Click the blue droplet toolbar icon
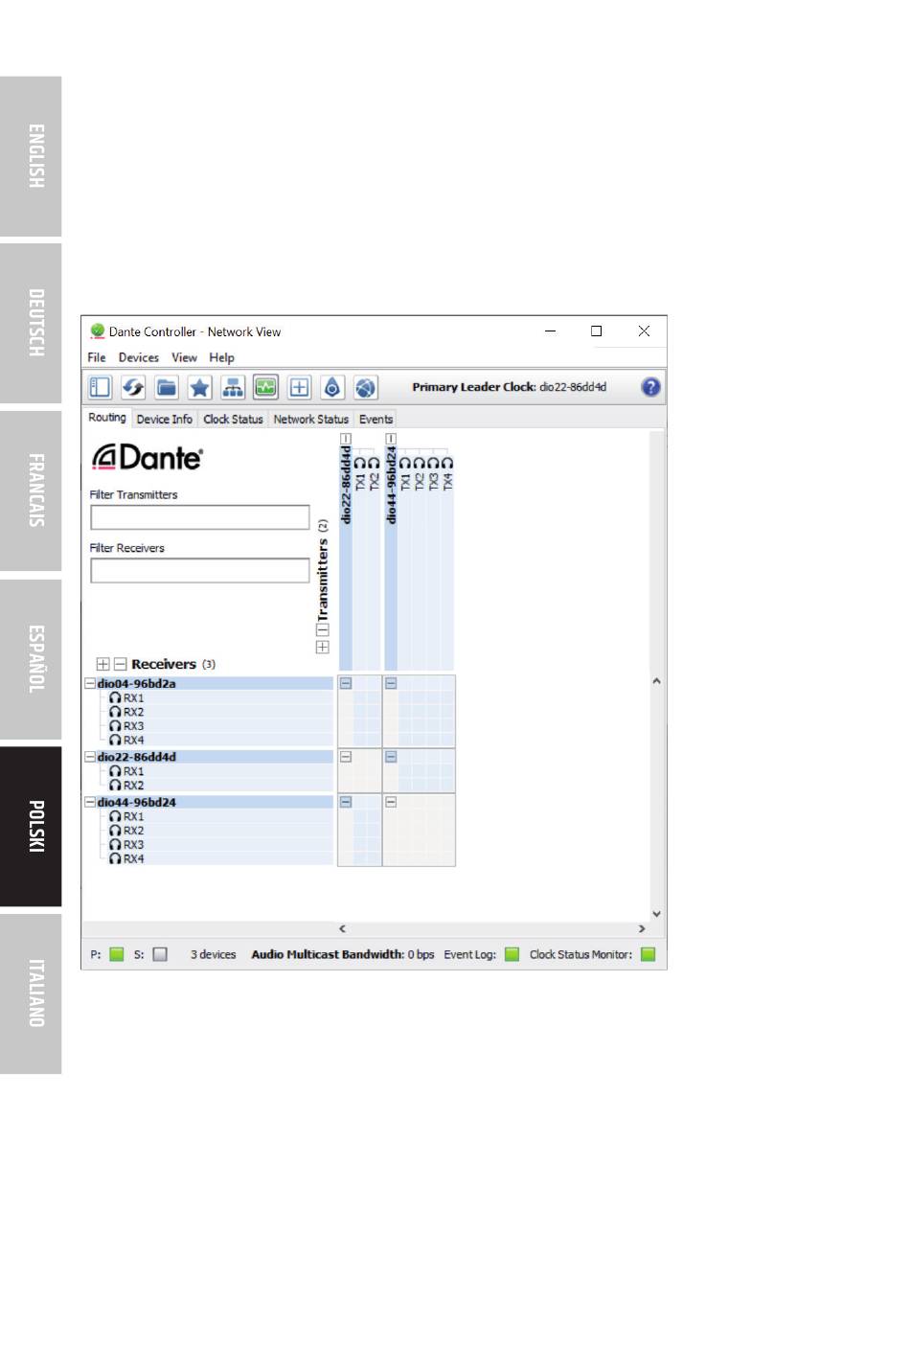This screenshot has width=910, height=1346. (x=332, y=387)
